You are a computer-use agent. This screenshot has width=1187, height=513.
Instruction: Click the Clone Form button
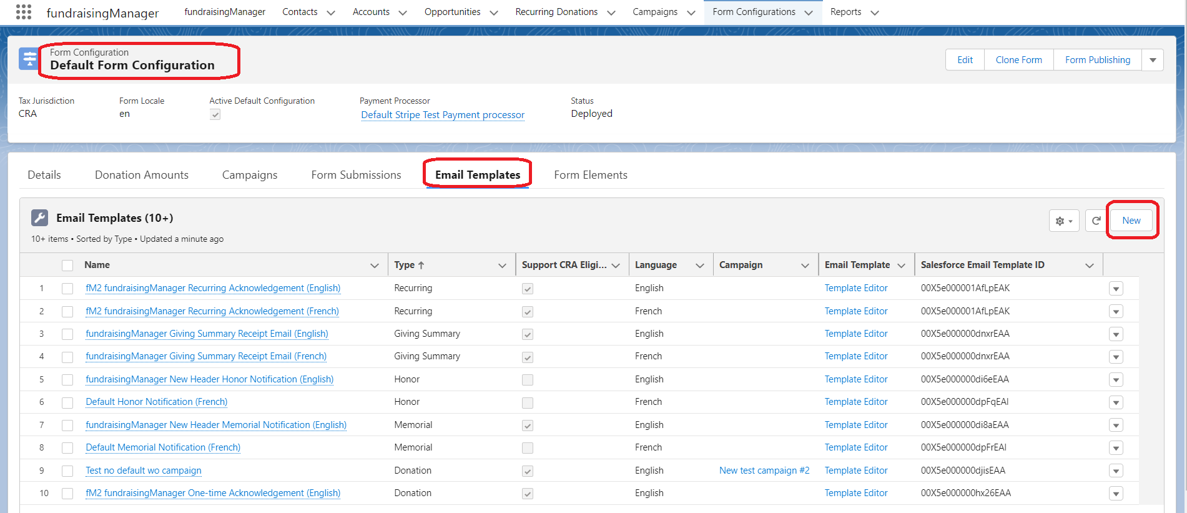coord(1019,60)
